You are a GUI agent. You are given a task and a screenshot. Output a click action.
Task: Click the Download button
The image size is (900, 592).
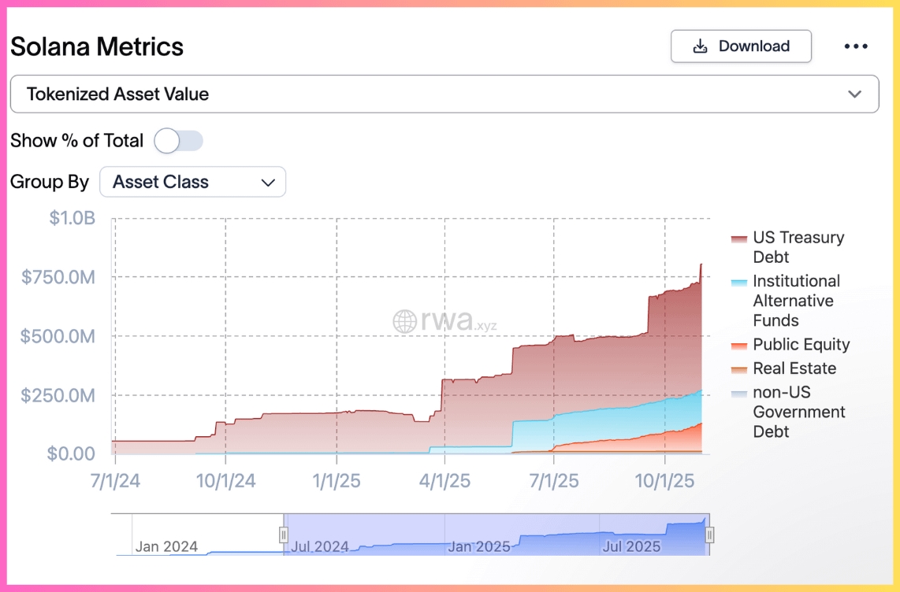741,46
